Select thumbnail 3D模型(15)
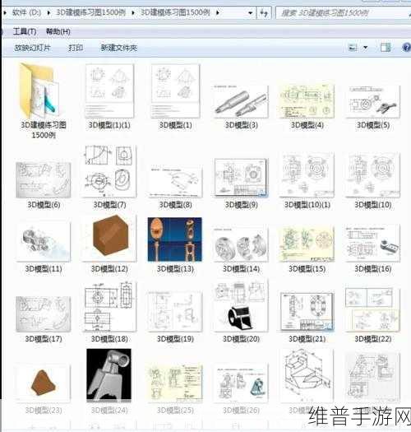 [x=307, y=244]
